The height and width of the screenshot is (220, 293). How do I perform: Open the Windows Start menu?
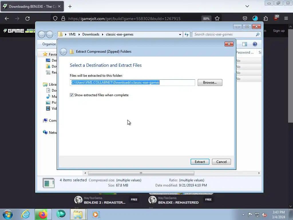tap(7, 215)
